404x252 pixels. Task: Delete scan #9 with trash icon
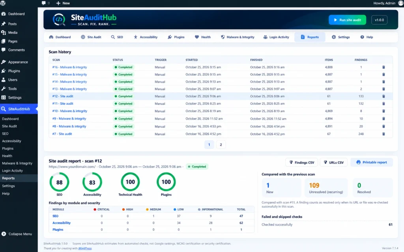[383, 119]
